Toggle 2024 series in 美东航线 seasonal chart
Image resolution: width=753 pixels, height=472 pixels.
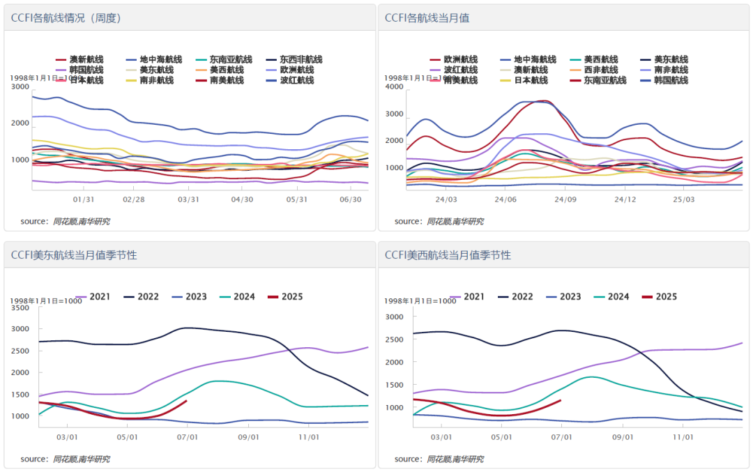coord(237,297)
